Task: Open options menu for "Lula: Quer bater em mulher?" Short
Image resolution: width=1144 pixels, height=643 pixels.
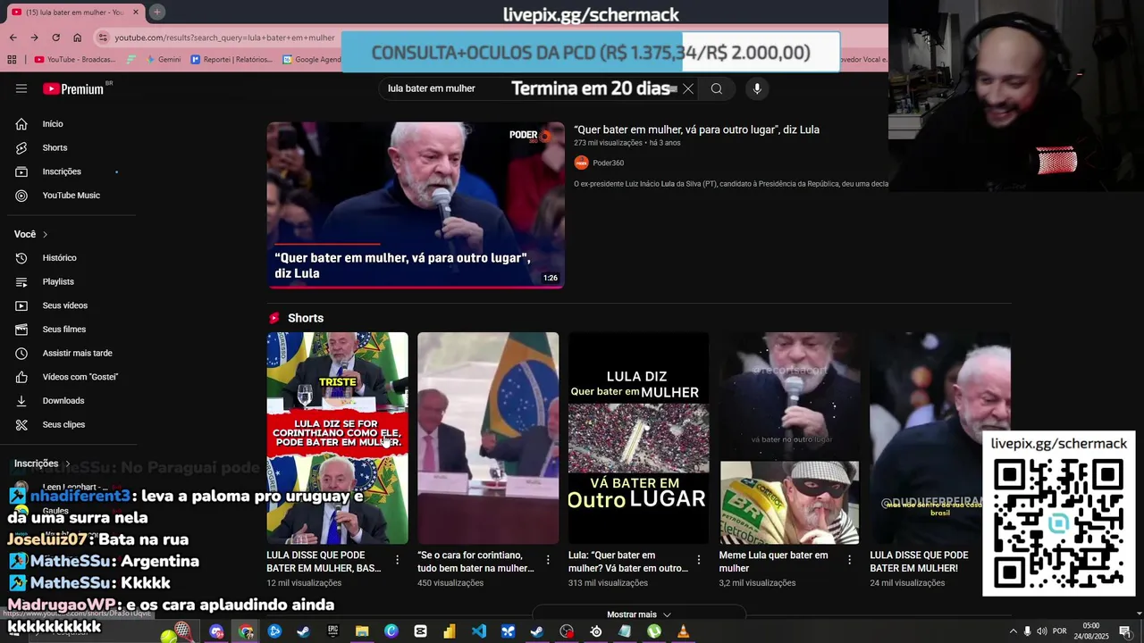Action: [699, 560]
